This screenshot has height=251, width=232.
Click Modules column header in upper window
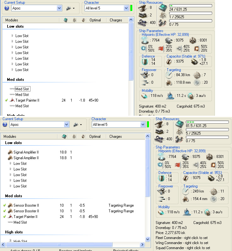click(x=12, y=20)
